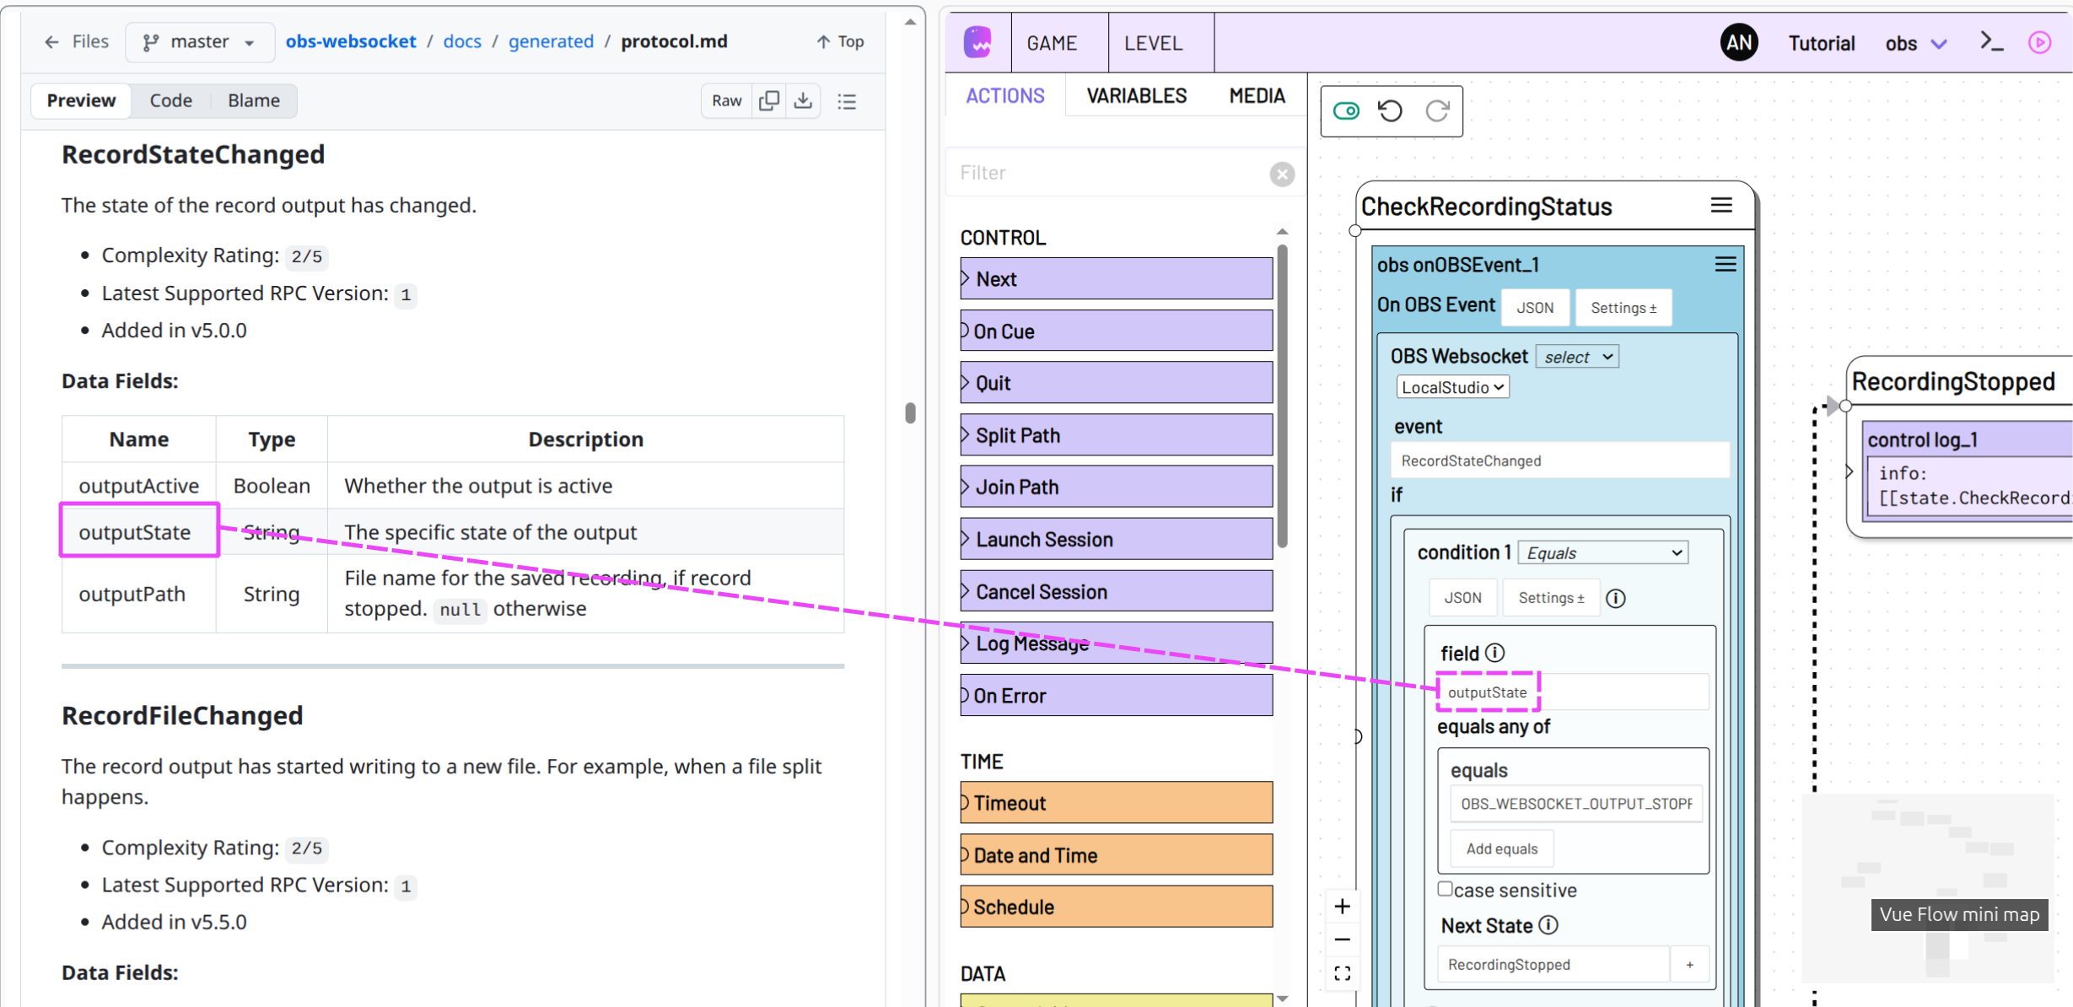Download the raw protocol.md file
Screen dimensions: 2073x1007
click(802, 100)
